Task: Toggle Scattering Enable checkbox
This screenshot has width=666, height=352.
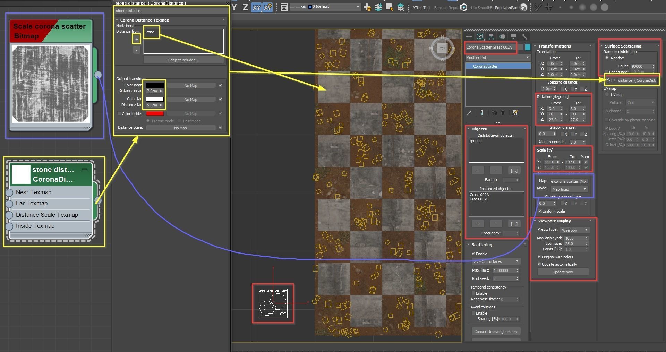Action: coord(473,254)
